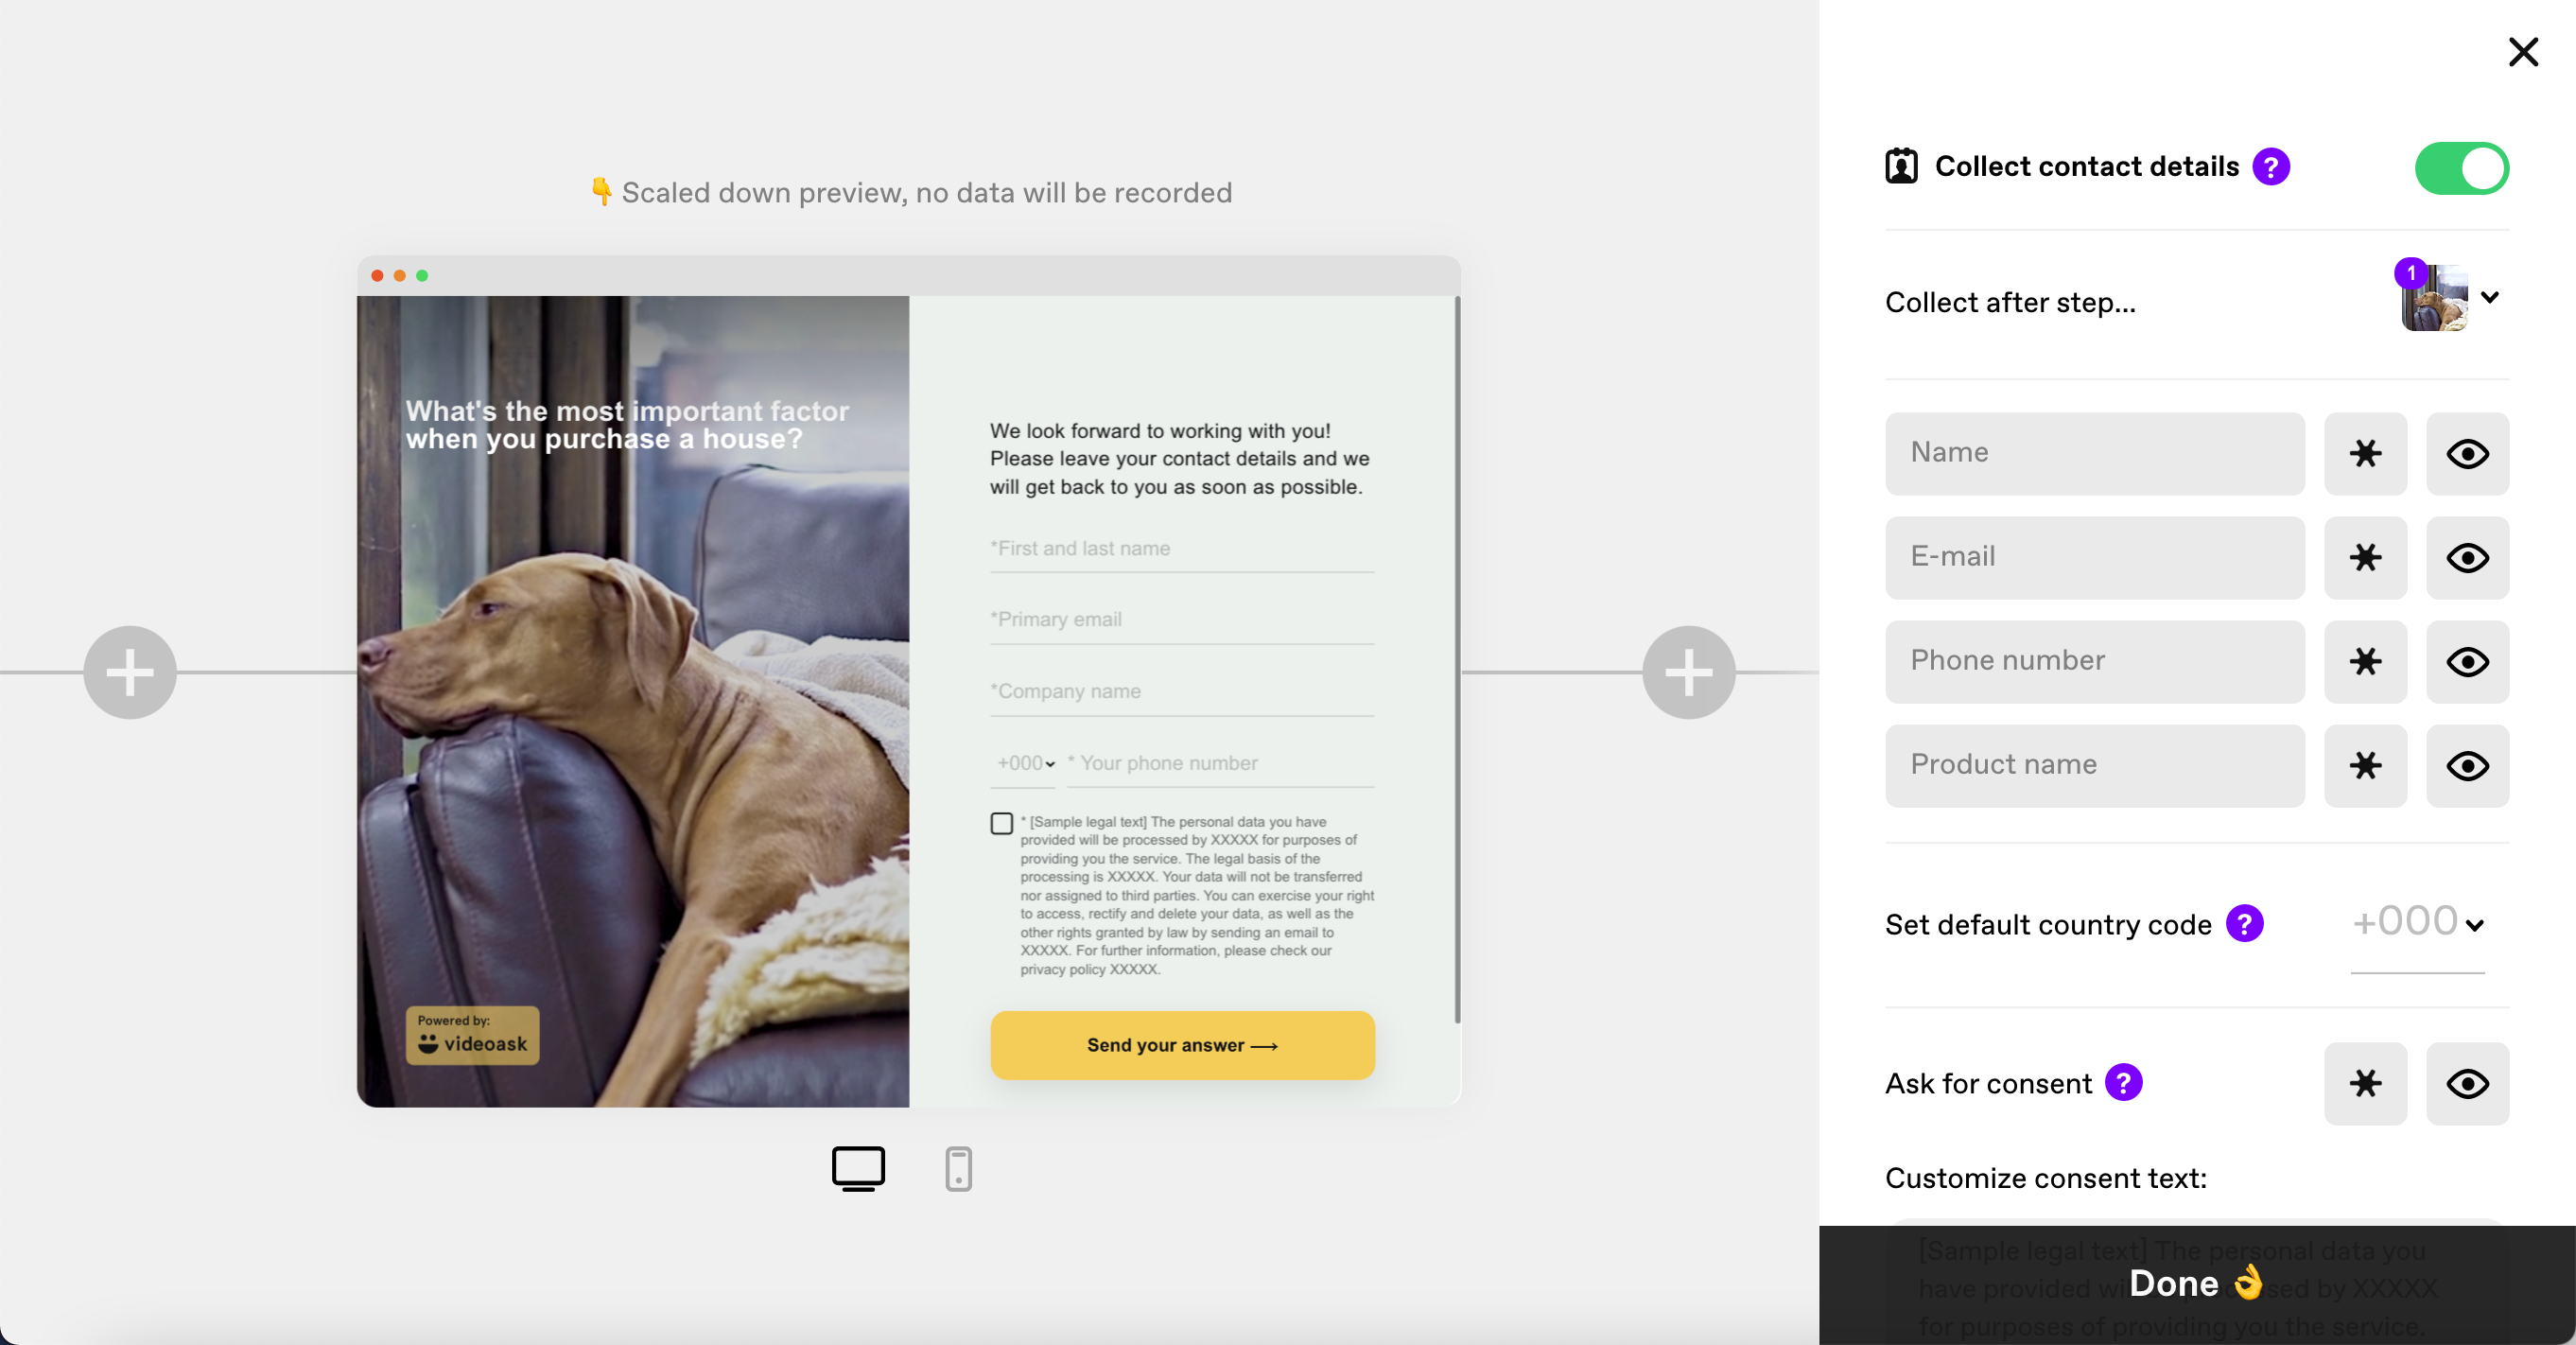The height and width of the screenshot is (1345, 2576).
Task: Click the contact card icon beside Collect contact details
Action: point(1901,166)
